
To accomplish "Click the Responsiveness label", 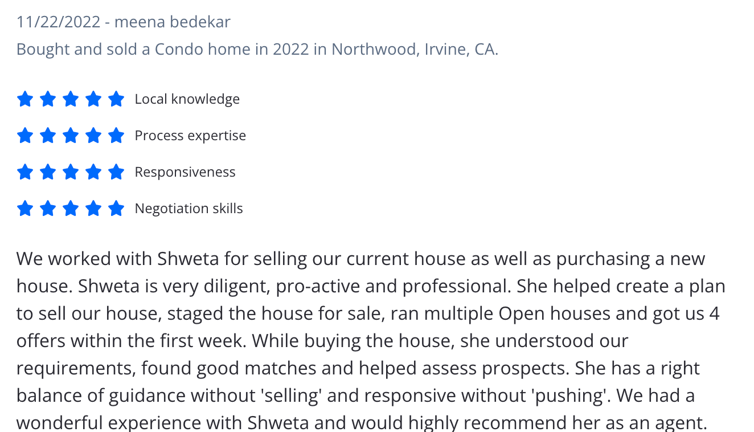I will 185,172.
